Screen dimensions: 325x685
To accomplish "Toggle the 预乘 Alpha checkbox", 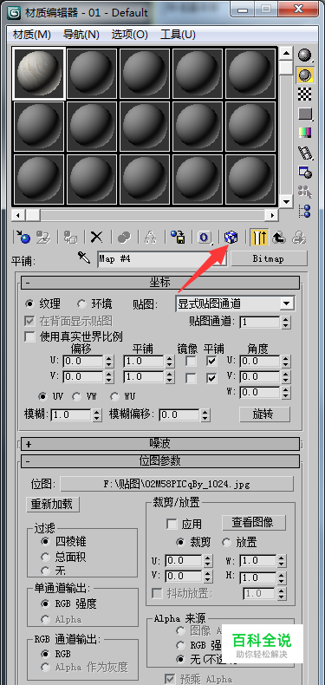I will click(169, 678).
